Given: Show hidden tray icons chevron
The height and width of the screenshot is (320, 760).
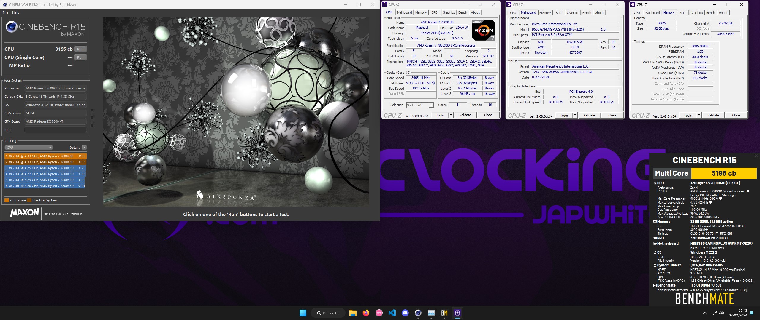Looking at the screenshot, I should coord(704,313).
